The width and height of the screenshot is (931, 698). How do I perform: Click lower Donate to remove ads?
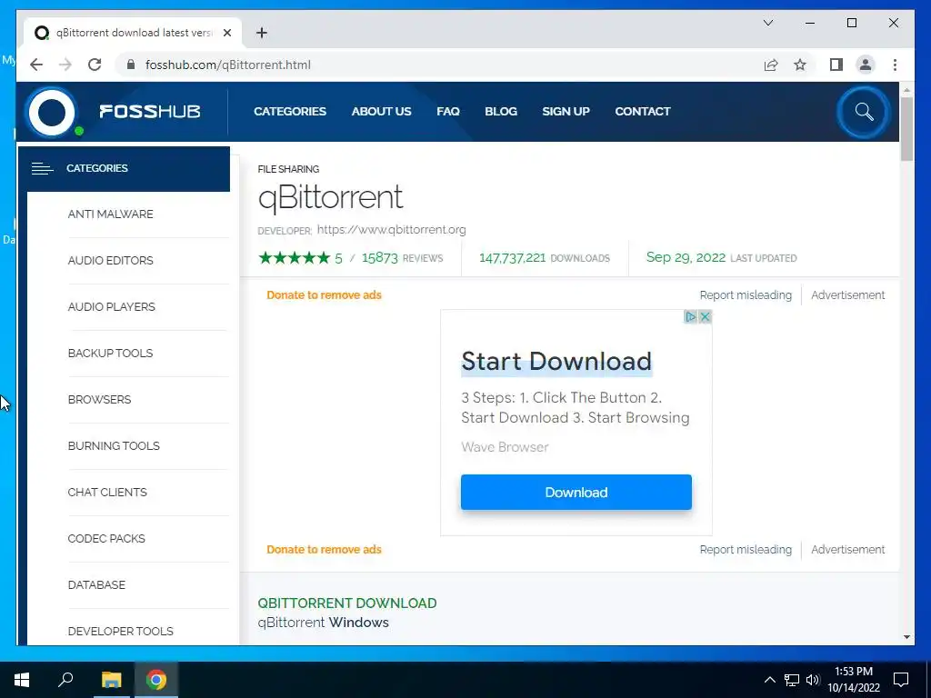324,550
